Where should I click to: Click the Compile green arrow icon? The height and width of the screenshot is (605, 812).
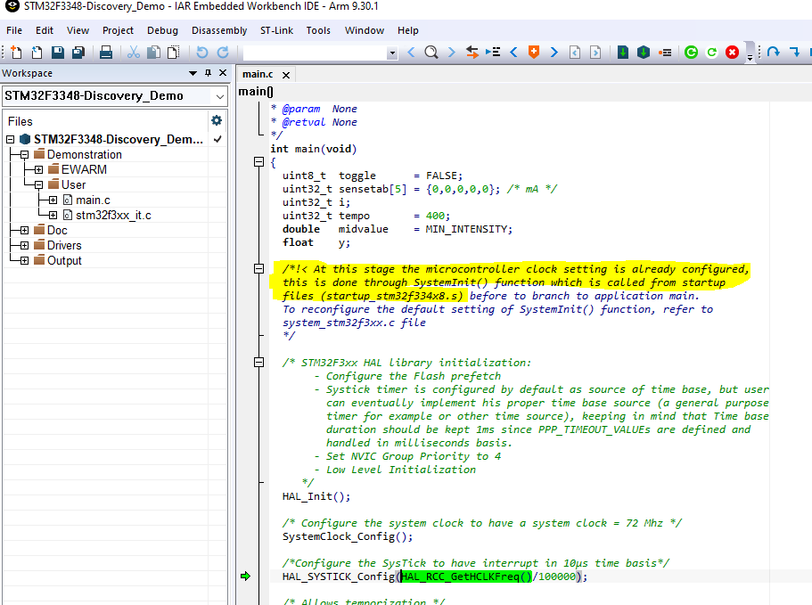click(623, 53)
